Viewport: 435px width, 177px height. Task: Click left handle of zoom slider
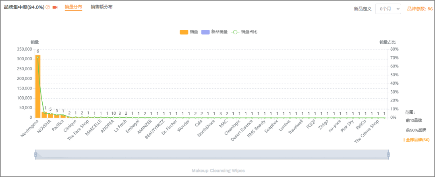coord(35,155)
